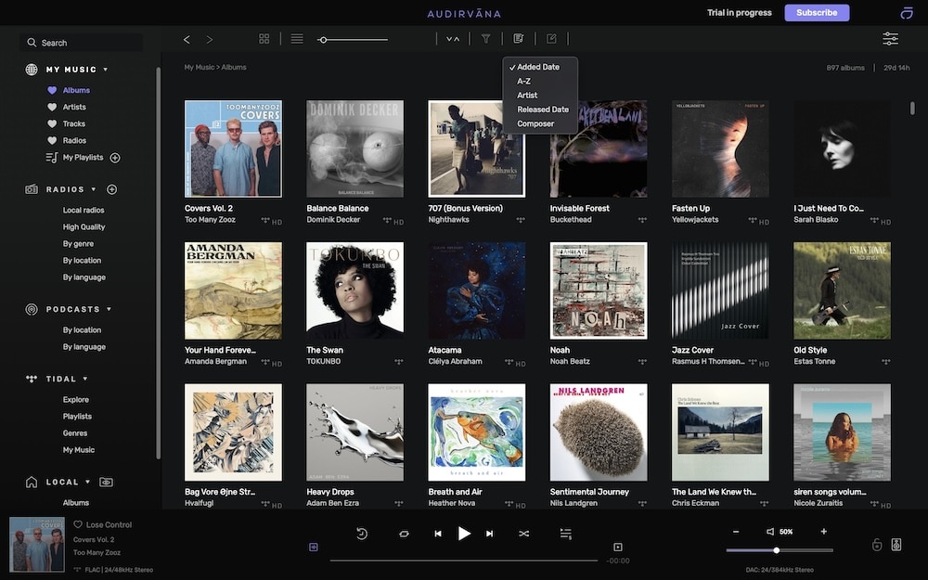Viewport: 928px width, 580px height.
Task: Click the edit metadata pencil icon
Action: click(x=551, y=38)
